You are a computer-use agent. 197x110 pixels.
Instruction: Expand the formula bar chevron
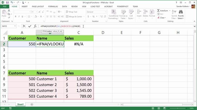click(x=195, y=26)
